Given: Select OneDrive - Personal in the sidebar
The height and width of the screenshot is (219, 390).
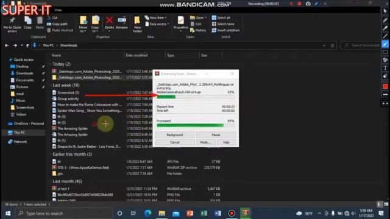Looking at the screenshot, I should [x=29, y=123].
